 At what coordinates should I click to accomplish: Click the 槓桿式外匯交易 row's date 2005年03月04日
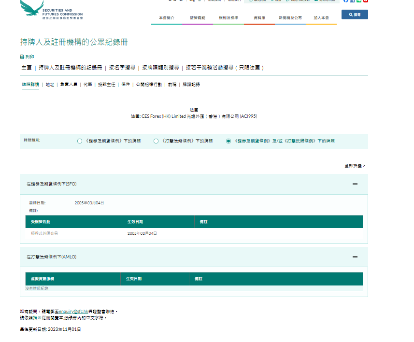142,233
